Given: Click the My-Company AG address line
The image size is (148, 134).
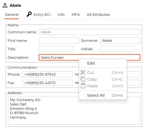Looking at the screenshot, I should click(x=25, y=100).
